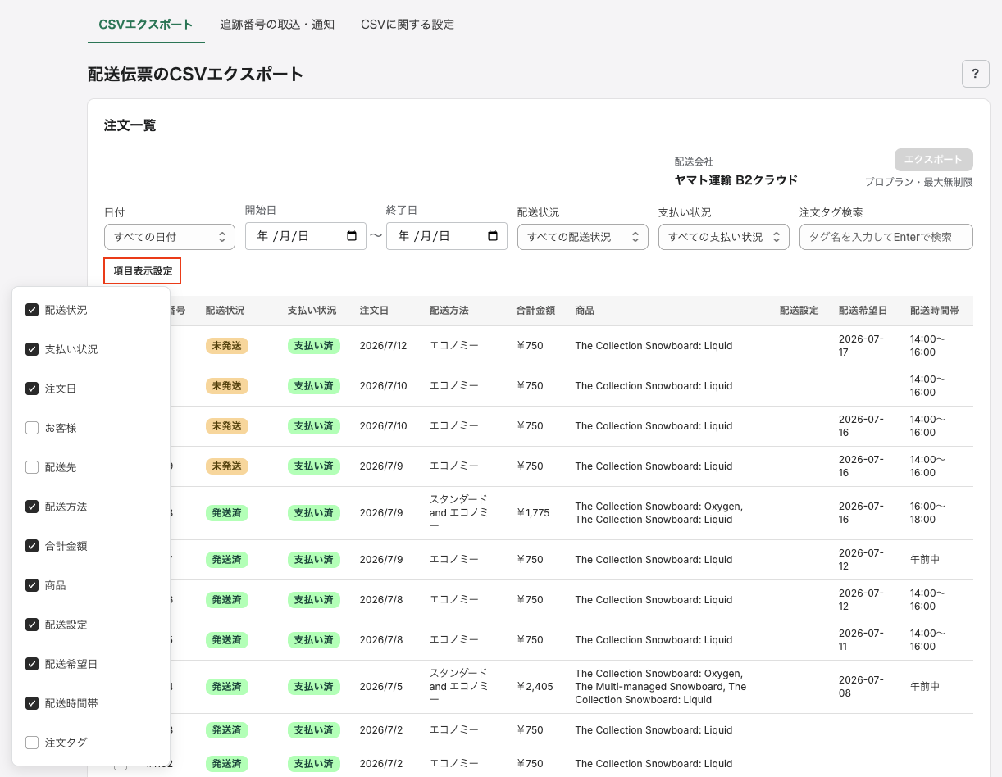Click the 項目表示設定 button
The image size is (1002, 777).
tap(143, 271)
